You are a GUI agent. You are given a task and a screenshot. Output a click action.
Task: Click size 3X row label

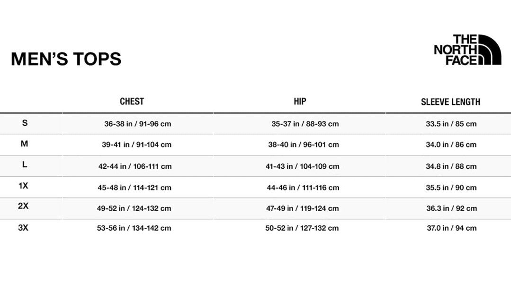23,228
